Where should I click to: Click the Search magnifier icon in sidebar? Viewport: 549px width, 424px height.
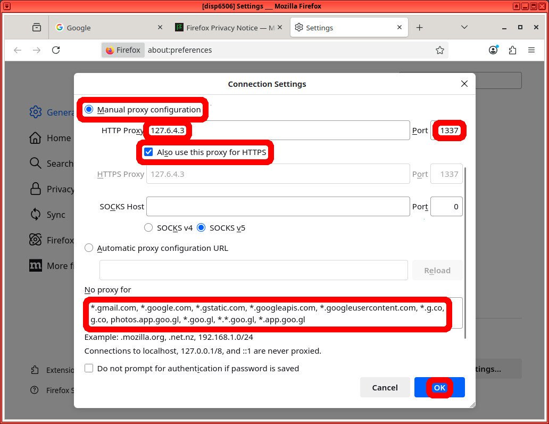click(35, 164)
